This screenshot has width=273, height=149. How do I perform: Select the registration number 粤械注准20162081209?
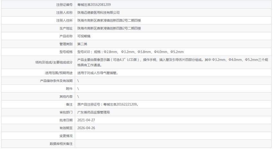click(x=94, y=5)
